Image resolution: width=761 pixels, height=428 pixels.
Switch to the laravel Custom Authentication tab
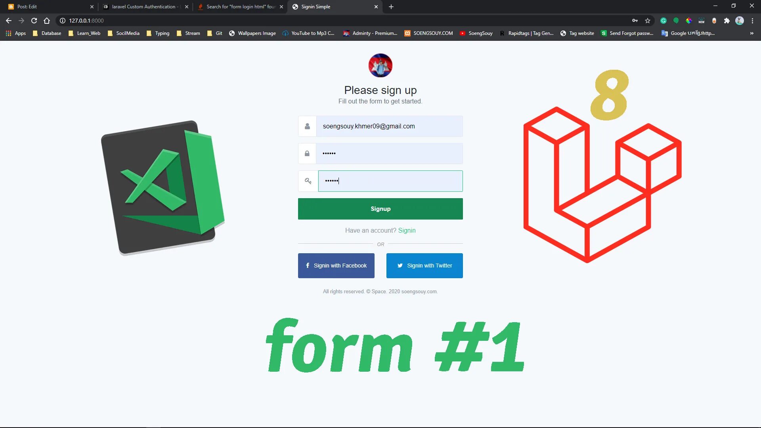(x=143, y=7)
